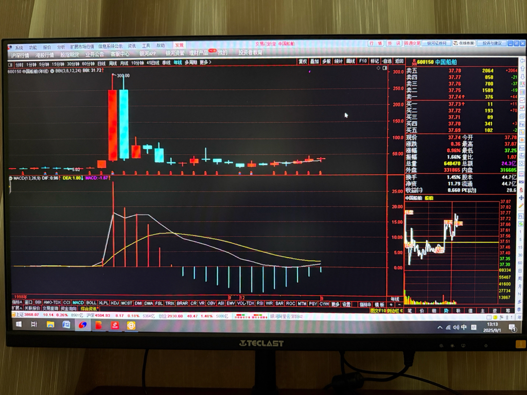Select the BBI indicator tab
This screenshot has height=395, width=527.
(x=38, y=302)
